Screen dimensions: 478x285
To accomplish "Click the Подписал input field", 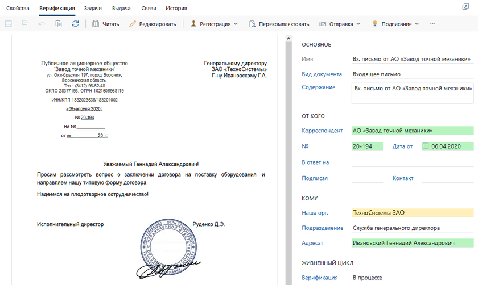I will coord(367,178).
